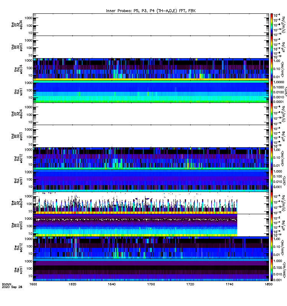This screenshot has width=287, height=306.
Task: Click the 1600 time axis label
Action: point(33,284)
